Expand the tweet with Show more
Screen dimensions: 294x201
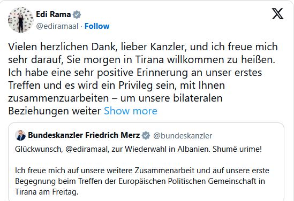click(x=131, y=111)
